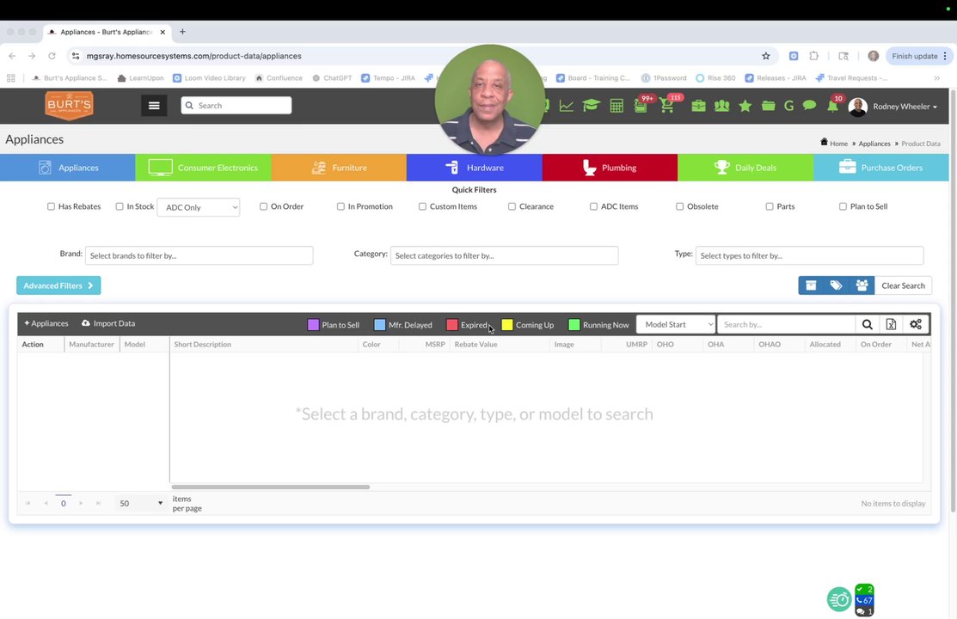The height and width of the screenshot is (619, 957).
Task: Open the line chart analytics icon
Action: (x=566, y=107)
